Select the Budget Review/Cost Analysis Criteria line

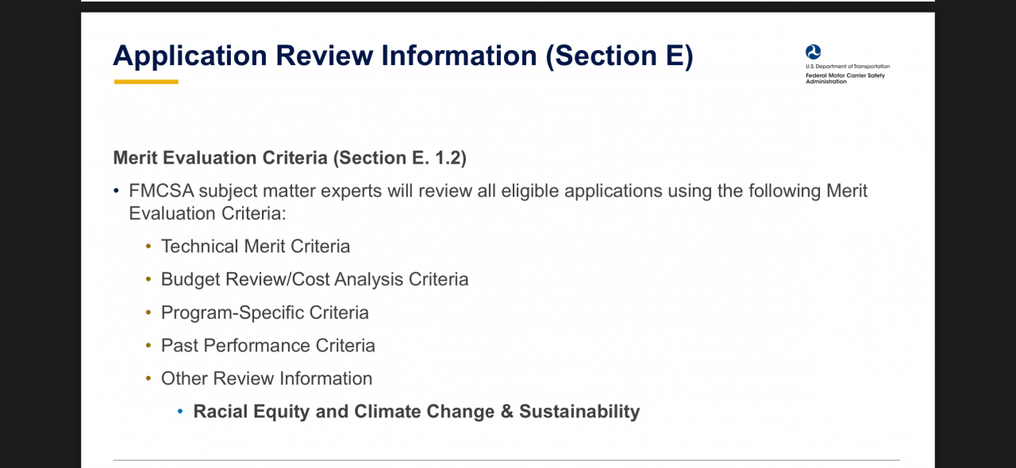point(314,279)
